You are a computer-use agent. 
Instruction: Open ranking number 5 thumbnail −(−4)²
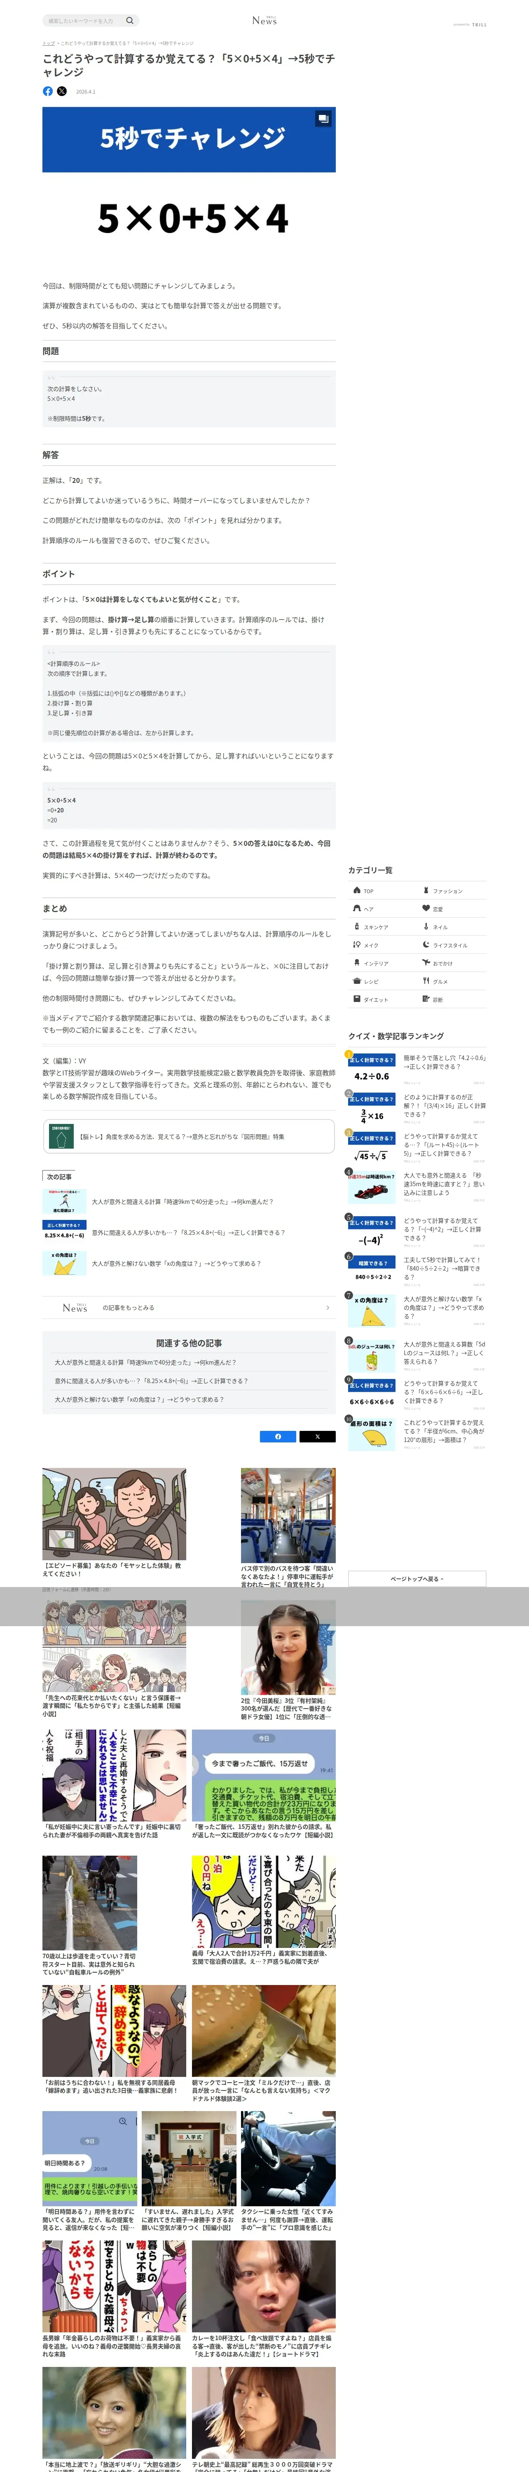coord(372,1232)
